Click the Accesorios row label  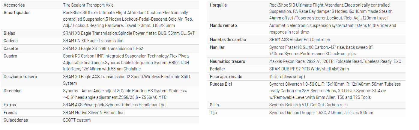14,5
